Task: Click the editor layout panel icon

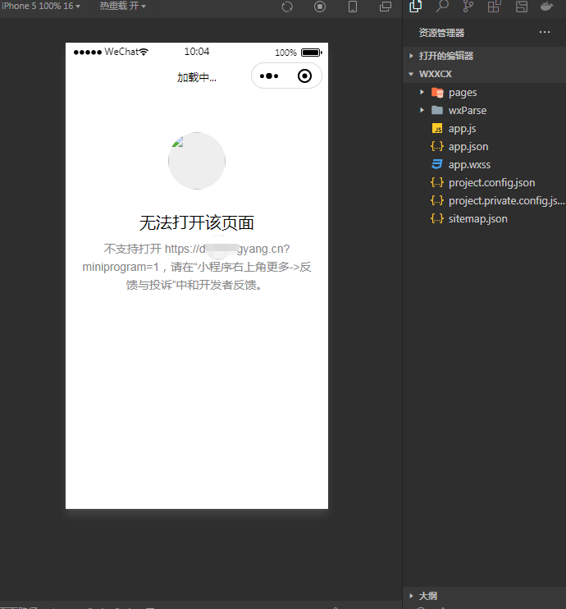Action: [522, 7]
